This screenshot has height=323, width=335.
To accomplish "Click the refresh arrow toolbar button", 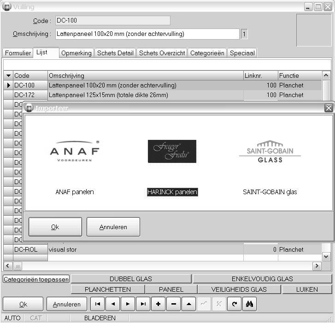I will (235, 304).
